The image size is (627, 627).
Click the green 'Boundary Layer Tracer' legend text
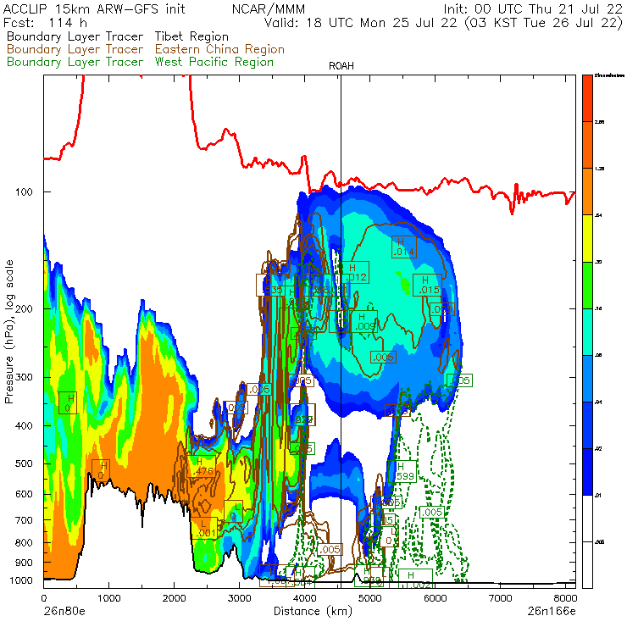[x=75, y=62]
